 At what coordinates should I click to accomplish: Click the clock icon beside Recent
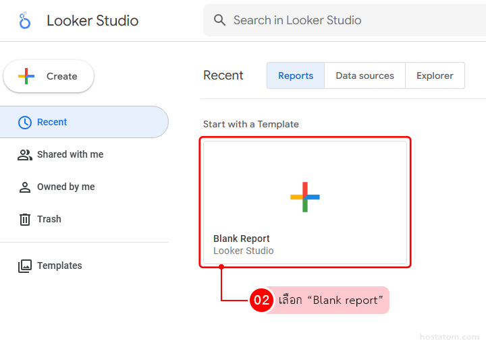[x=25, y=122]
